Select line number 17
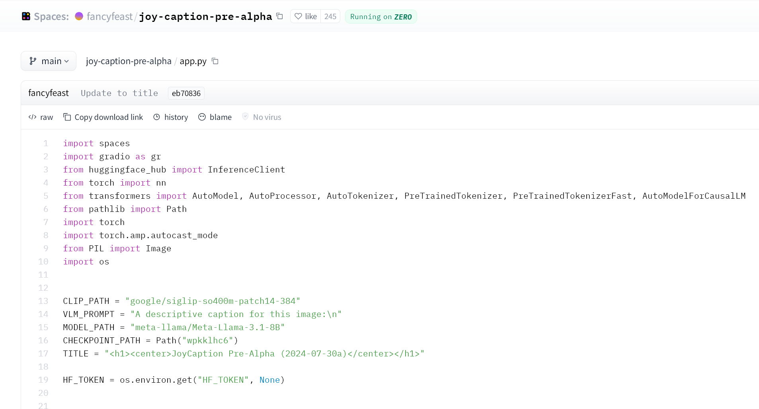 click(x=43, y=354)
